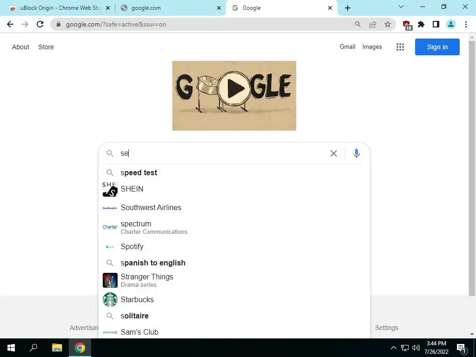Clear the search box text

(x=334, y=153)
